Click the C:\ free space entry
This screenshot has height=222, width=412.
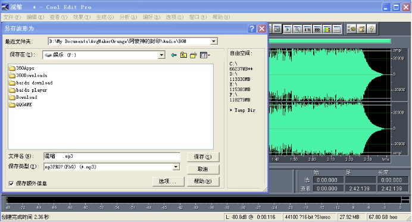(x=233, y=64)
